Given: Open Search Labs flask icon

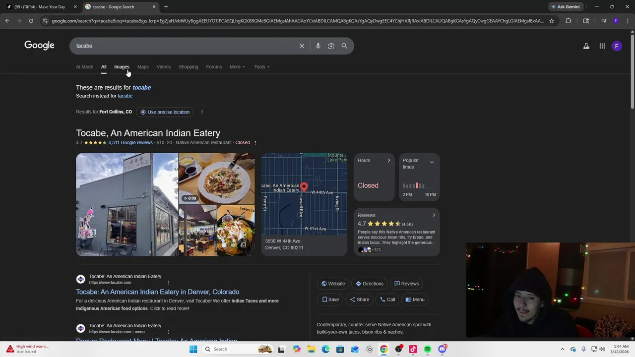Looking at the screenshot, I should [x=586, y=46].
